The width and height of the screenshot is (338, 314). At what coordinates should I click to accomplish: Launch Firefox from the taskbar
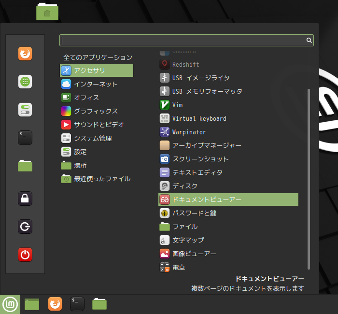click(x=55, y=304)
